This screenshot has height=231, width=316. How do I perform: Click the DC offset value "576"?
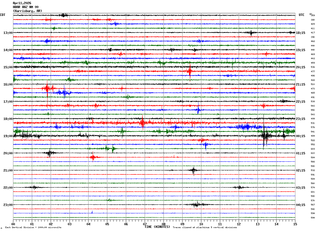(313, 127)
